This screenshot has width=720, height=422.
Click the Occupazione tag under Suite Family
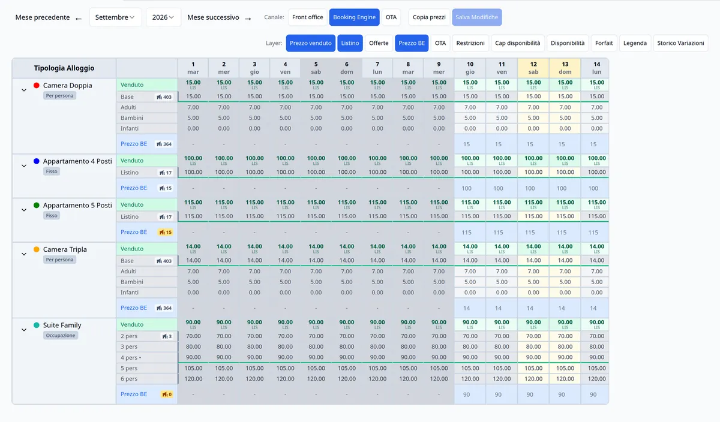pos(61,336)
